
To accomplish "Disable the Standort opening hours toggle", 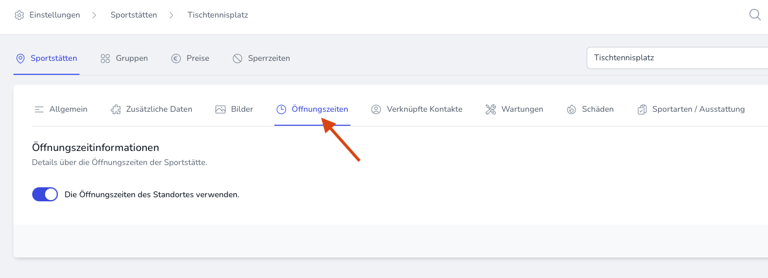I will click(x=45, y=194).
